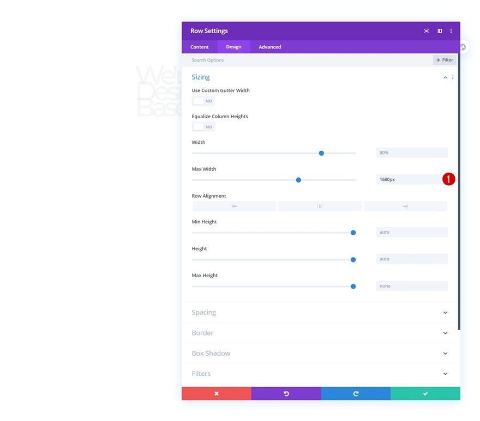Select left row alignment icon
Image resolution: width=480 pixels, height=421 pixels.
point(234,206)
